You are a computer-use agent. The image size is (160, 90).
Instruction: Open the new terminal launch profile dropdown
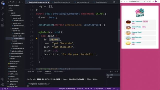click(113, 72)
